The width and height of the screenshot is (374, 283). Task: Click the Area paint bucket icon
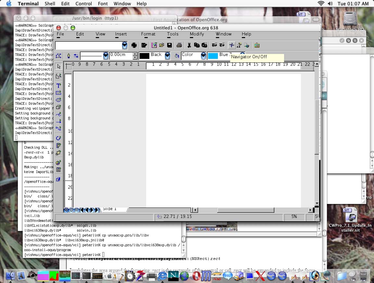click(177, 56)
